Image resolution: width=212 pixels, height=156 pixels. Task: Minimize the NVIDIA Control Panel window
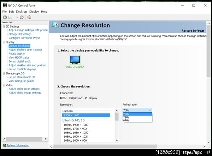pyautogui.click(x=182, y=5)
